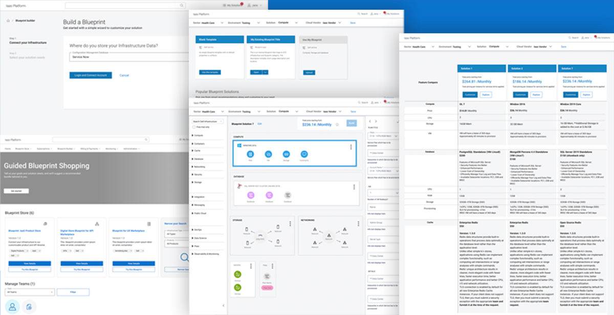
Task: Select the Storage icon in the Compute card
Action: coord(287,154)
